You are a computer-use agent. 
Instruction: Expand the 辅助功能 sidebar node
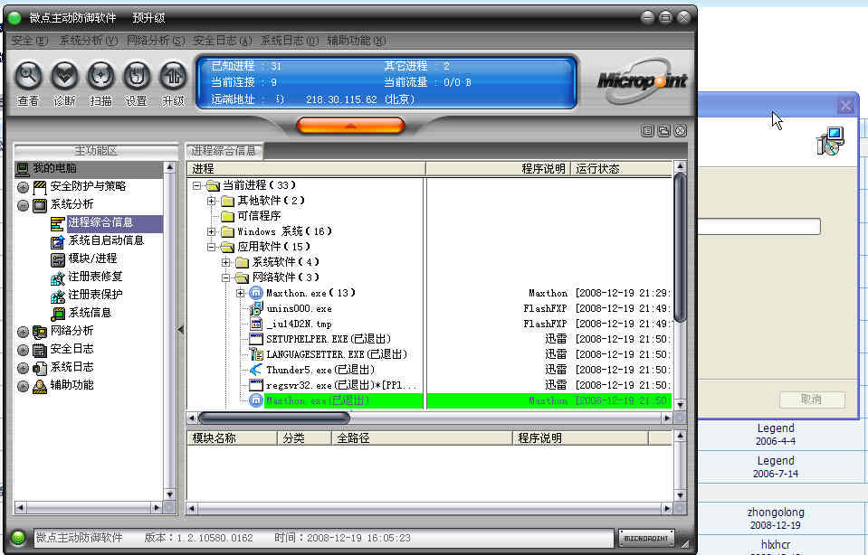pos(23,386)
